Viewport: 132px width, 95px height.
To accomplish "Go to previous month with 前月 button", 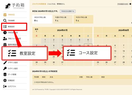I will click(36, 30).
